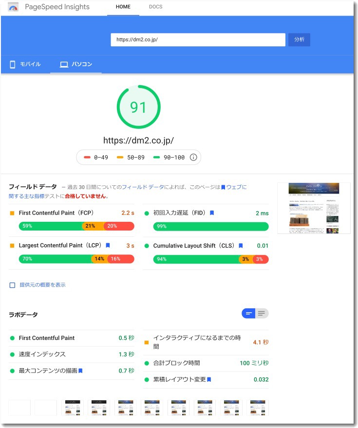Click bookmark icon next to 累積レイアウト変更
This screenshot has width=358, height=428.
coord(209,379)
